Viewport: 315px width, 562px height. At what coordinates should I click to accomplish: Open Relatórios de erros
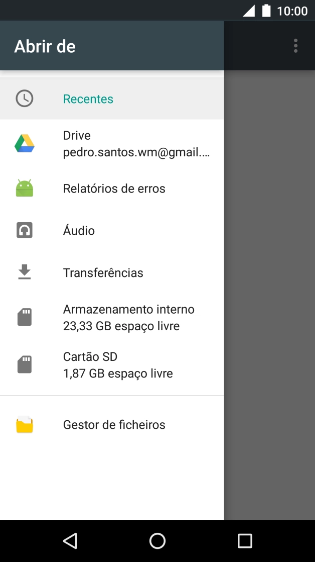click(114, 188)
